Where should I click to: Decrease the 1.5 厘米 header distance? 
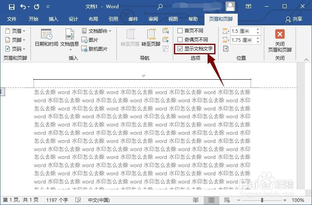258,33
